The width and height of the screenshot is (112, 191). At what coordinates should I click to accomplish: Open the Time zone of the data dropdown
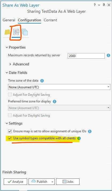[x=59, y=87]
